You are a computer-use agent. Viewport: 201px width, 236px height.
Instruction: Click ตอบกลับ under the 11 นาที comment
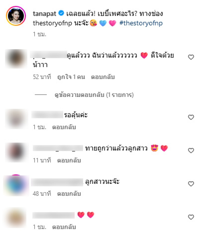click(x=69, y=161)
